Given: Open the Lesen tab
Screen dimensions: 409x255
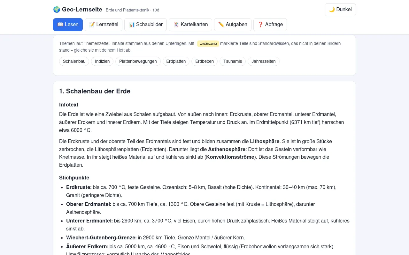Looking at the screenshot, I should click(x=68, y=25).
